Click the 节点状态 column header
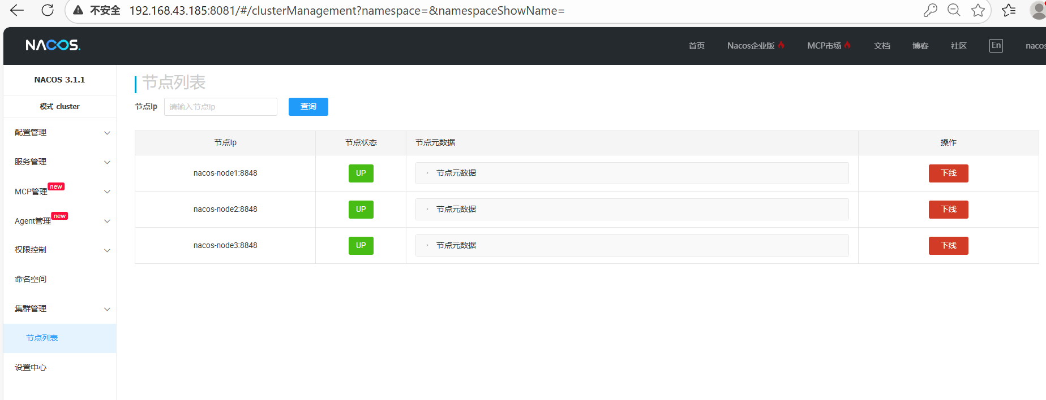 pos(361,142)
